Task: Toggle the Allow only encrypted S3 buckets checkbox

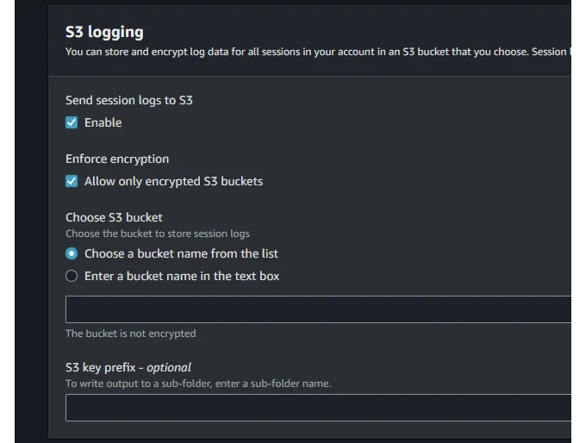Action: [x=72, y=181]
